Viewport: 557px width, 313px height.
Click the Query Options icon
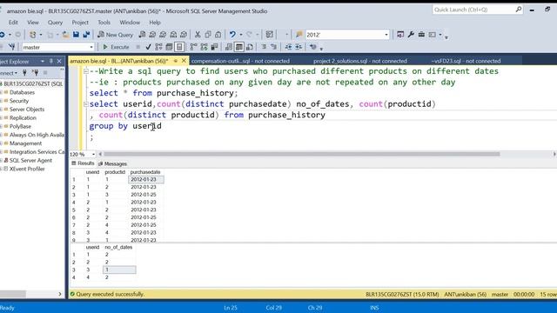(x=169, y=47)
